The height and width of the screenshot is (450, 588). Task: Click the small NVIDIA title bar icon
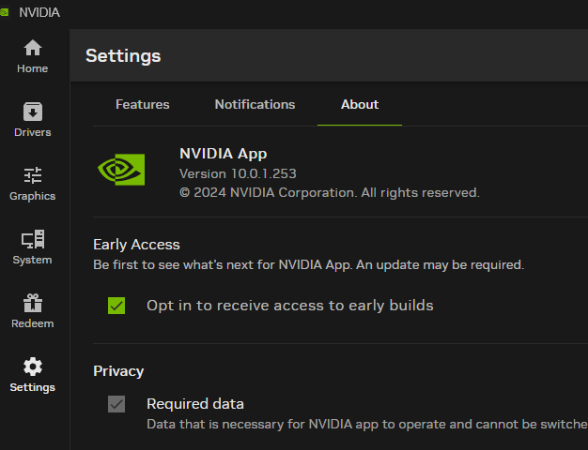point(4,12)
